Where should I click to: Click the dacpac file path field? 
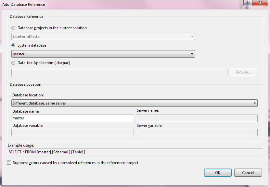119,73
